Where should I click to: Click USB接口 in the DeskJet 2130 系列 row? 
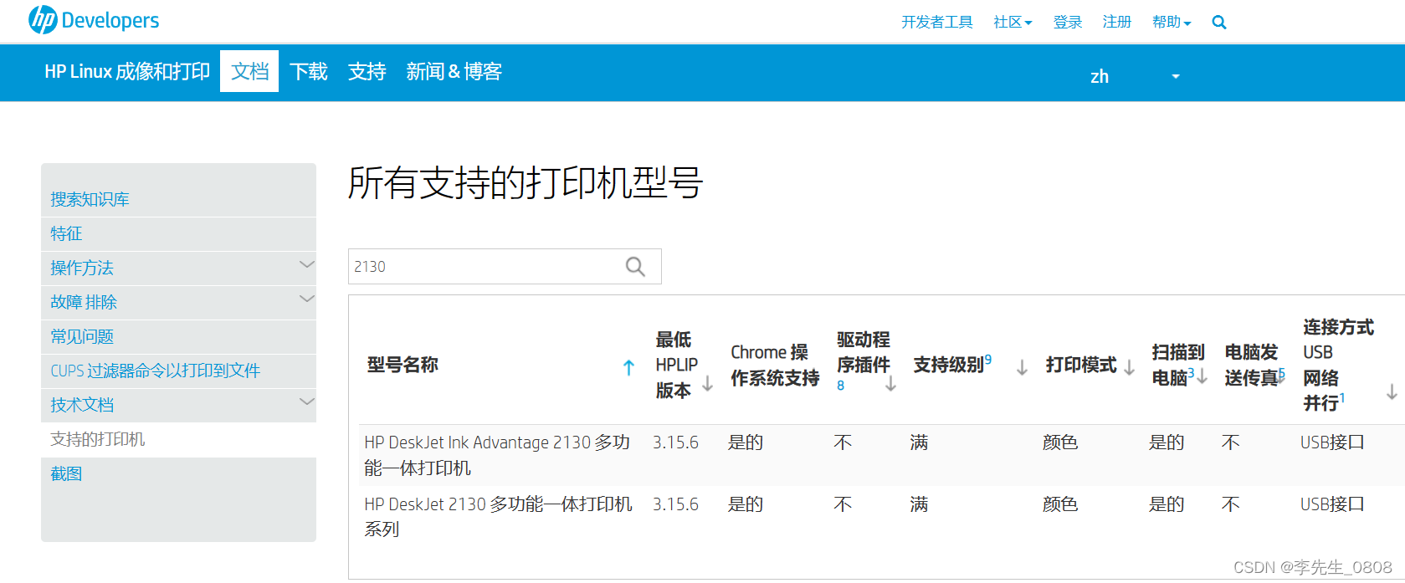coord(1332,504)
